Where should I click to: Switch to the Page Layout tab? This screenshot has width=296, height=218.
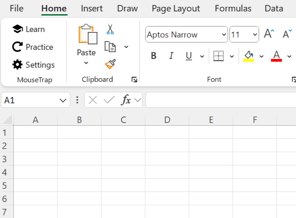click(176, 9)
